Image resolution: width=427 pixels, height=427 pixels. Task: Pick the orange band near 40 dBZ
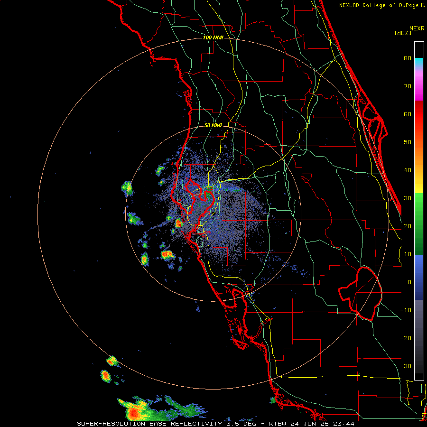click(419, 166)
